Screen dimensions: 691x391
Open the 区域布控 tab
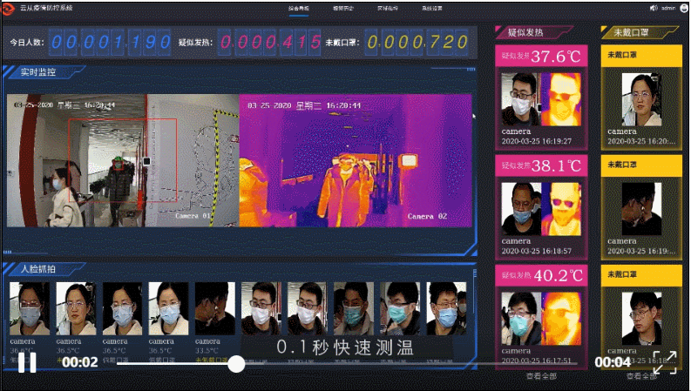click(x=388, y=9)
